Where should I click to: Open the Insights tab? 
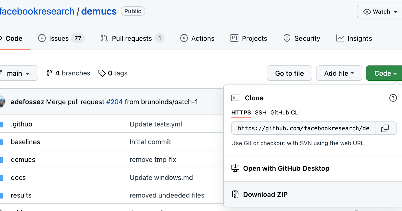point(354,38)
